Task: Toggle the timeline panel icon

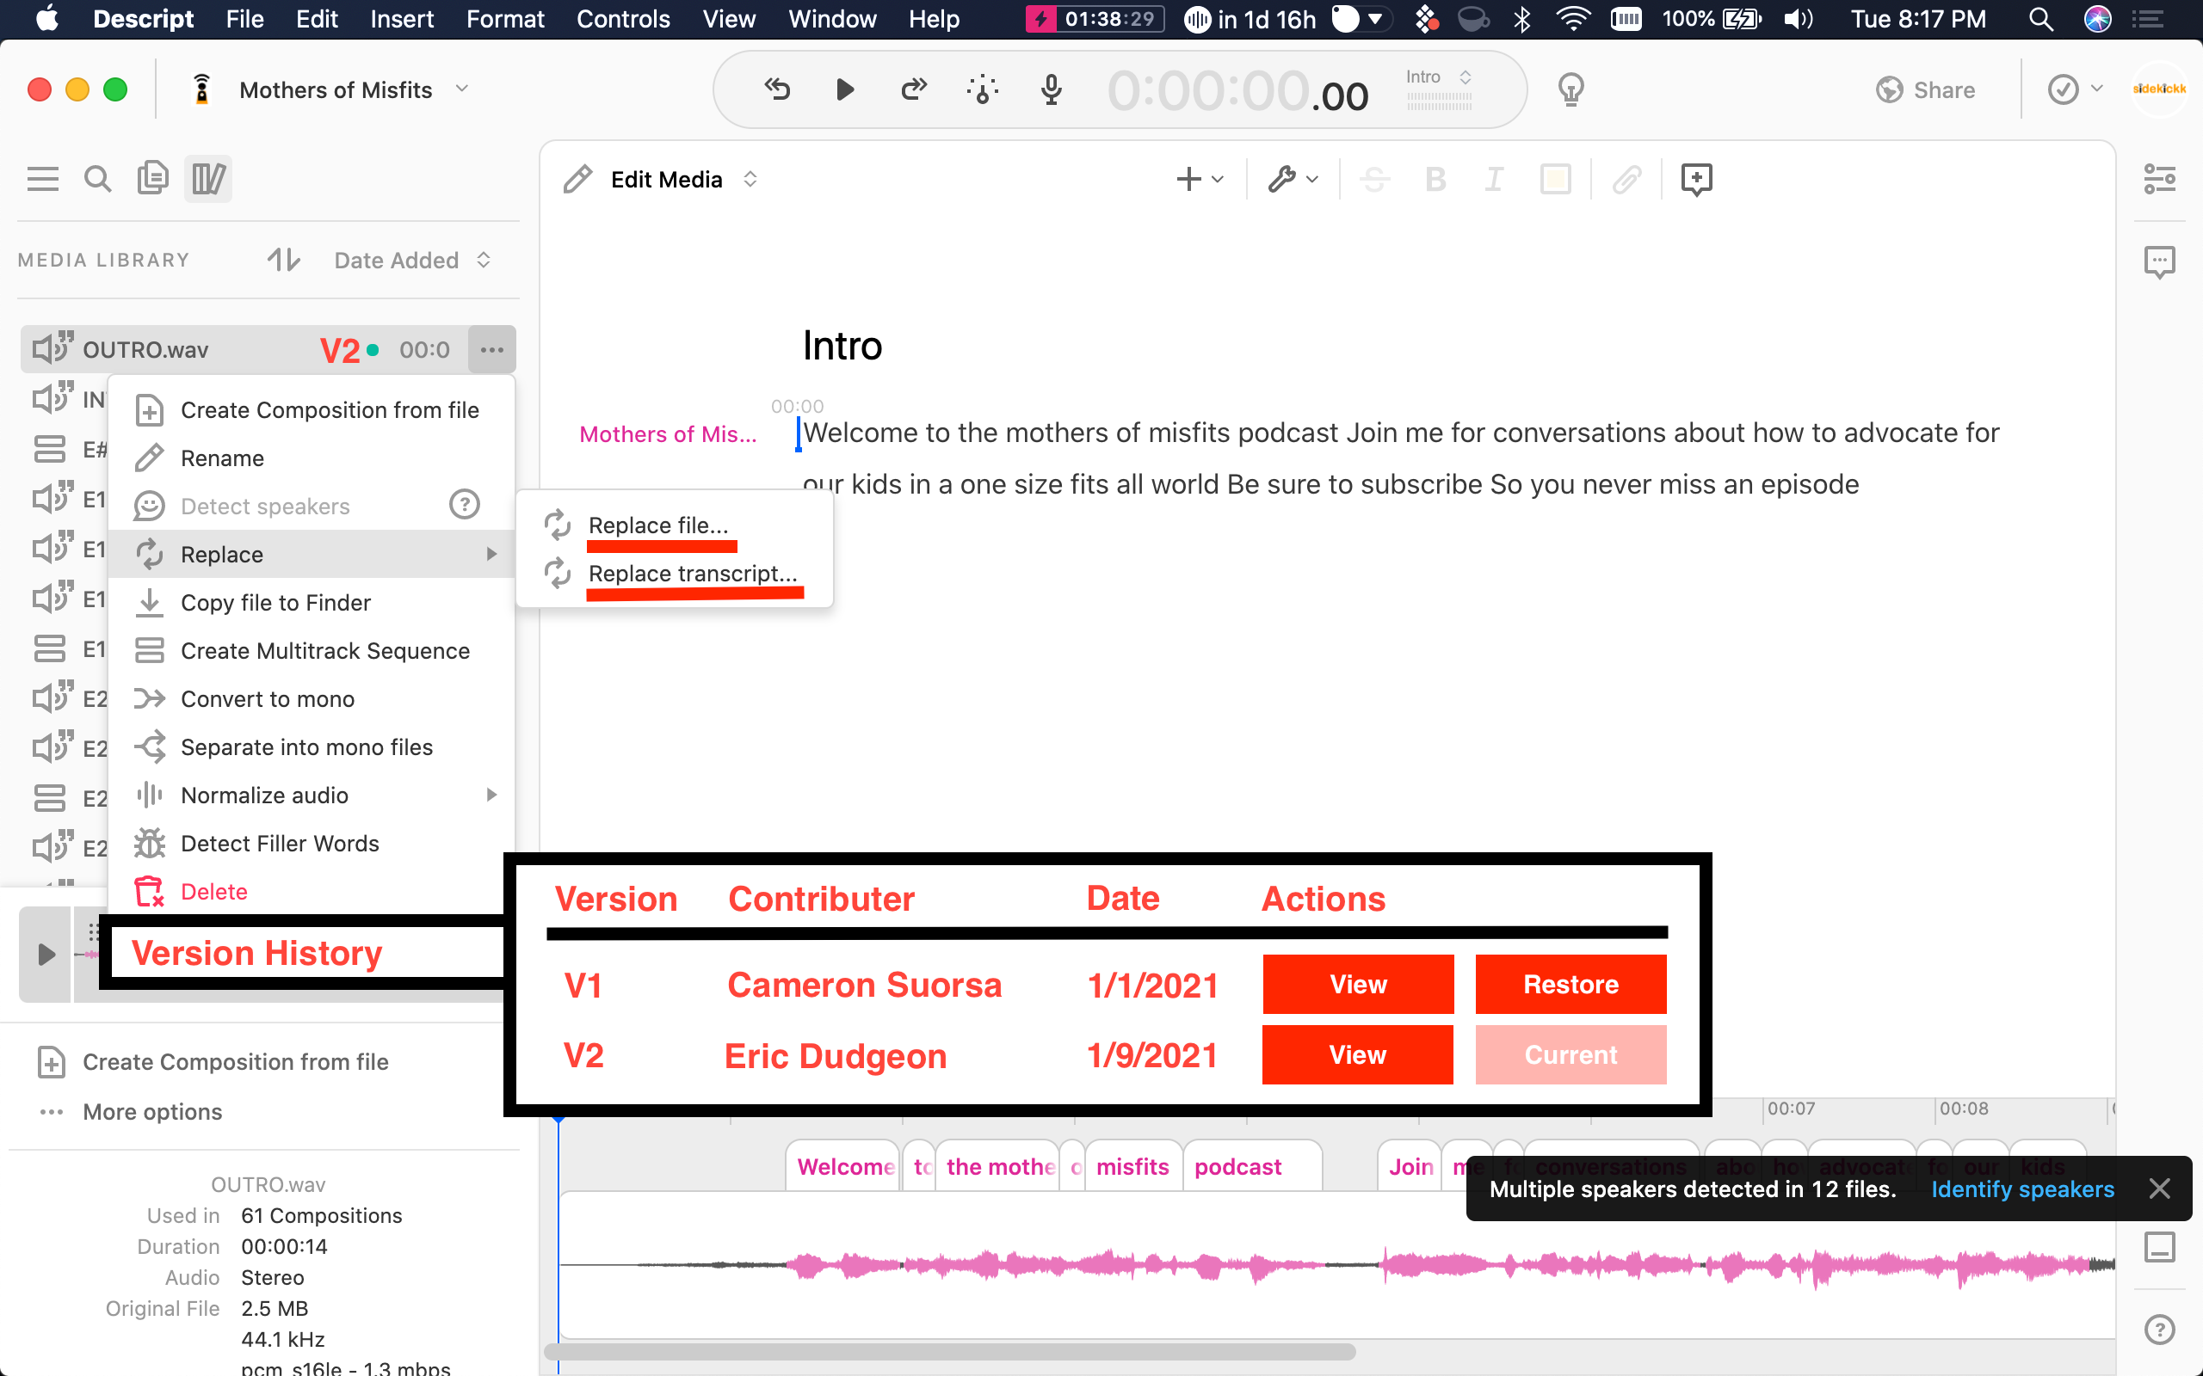Action: pyautogui.click(x=2159, y=1247)
